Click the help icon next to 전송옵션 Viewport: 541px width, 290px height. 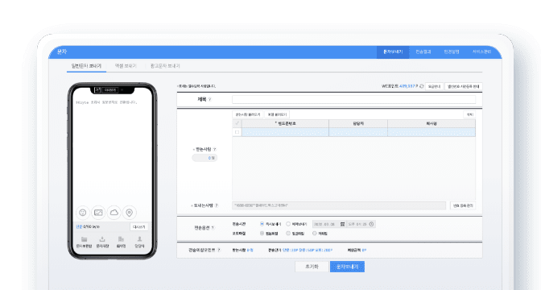click(x=213, y=228)
